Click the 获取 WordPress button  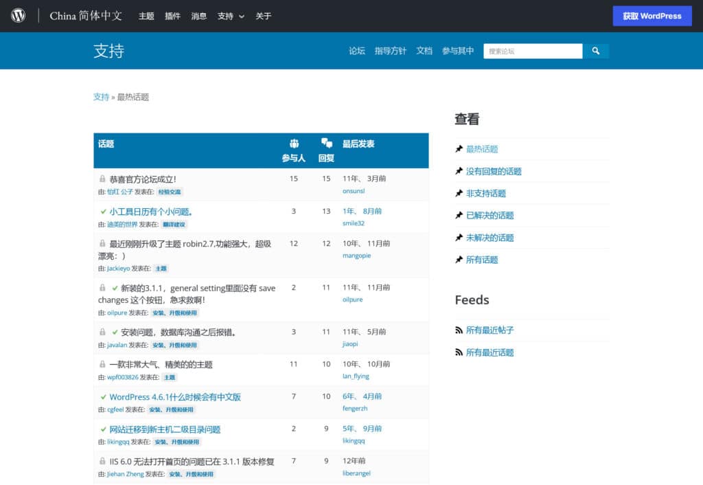pos(652,15)
